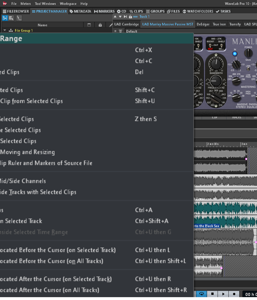This screenshot has width=257, height=300.
Task: Click the window column header icon
Action: (x=89, y=25)
